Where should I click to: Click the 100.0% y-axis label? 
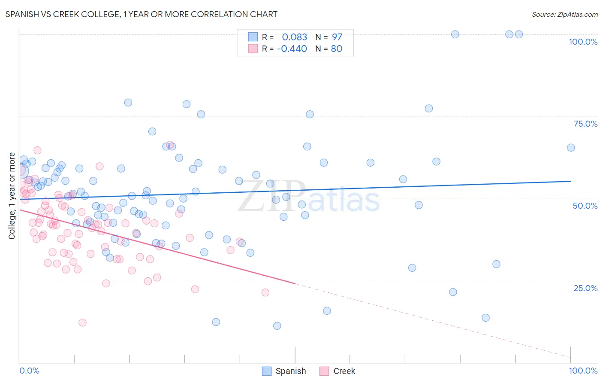(583, 42)
